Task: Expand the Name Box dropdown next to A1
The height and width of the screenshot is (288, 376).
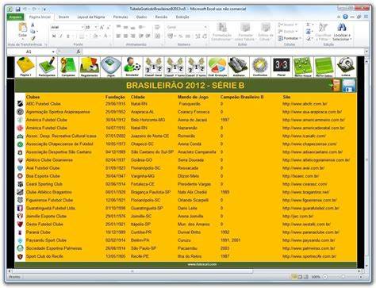Action: click(x=53, y=52)
